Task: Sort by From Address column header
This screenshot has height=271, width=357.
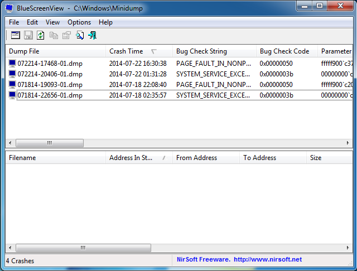Action: 206,158
